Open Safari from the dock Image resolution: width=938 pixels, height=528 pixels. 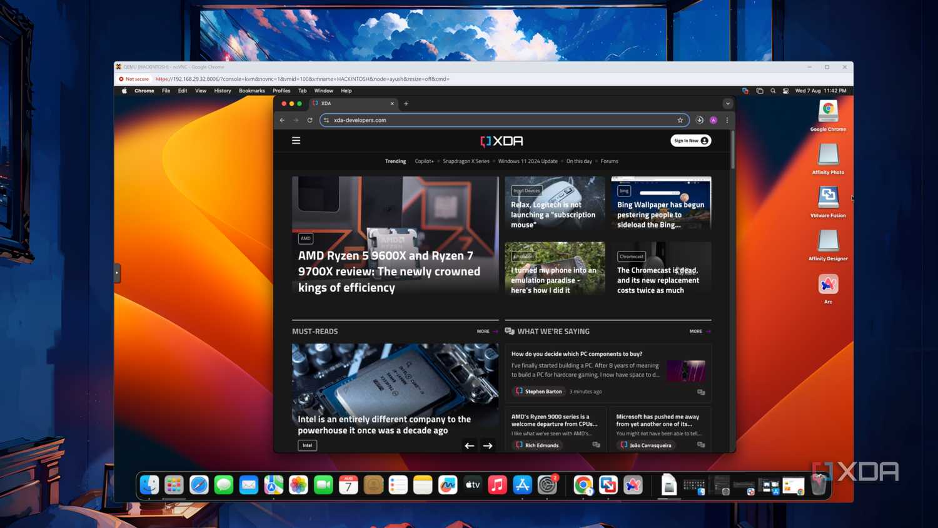click(199, 485)
